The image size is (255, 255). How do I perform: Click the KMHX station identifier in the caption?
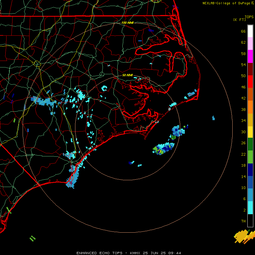tap(135, 253)
